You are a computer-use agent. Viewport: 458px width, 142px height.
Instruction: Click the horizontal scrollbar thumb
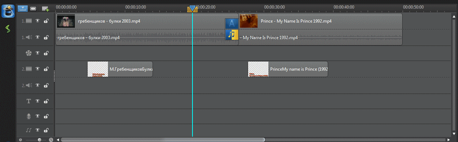(163, 139)
